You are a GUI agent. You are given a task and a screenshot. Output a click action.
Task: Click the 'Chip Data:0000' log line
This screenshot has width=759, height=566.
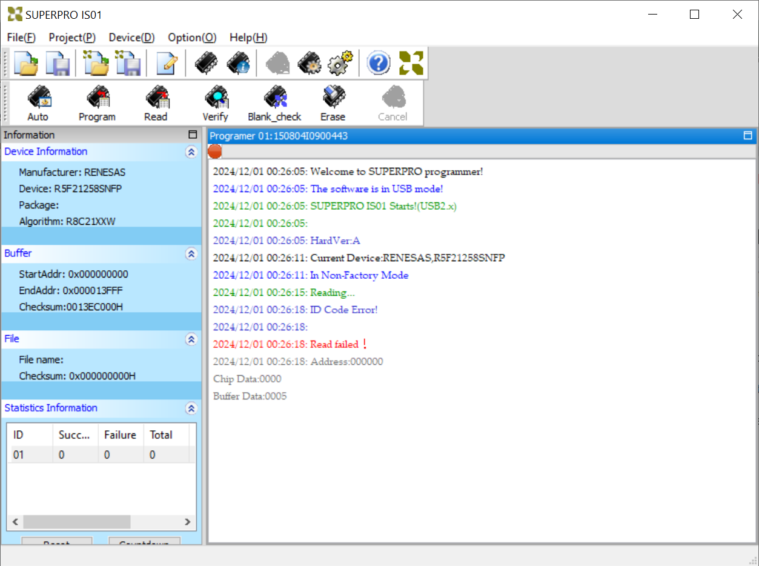[x=247, y=379]
